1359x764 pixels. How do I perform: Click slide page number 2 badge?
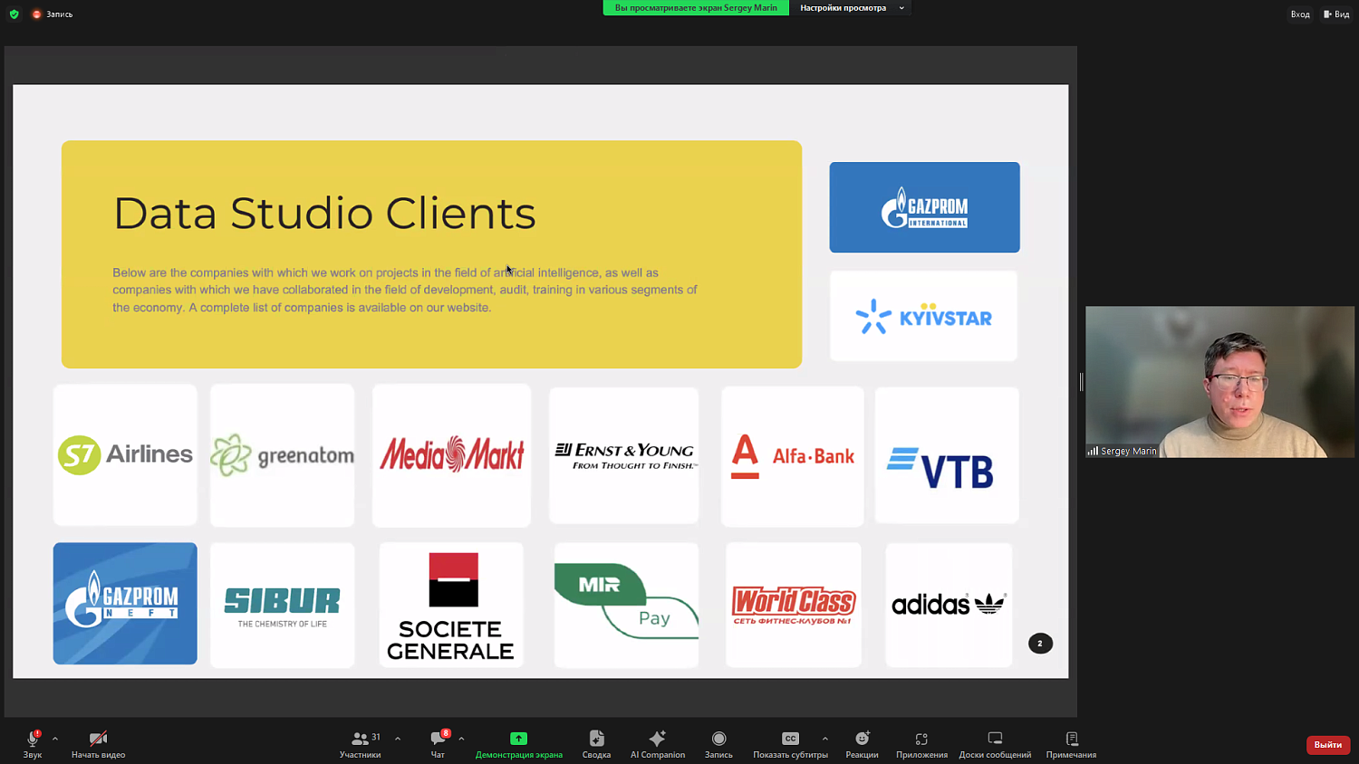point(1040,644)
